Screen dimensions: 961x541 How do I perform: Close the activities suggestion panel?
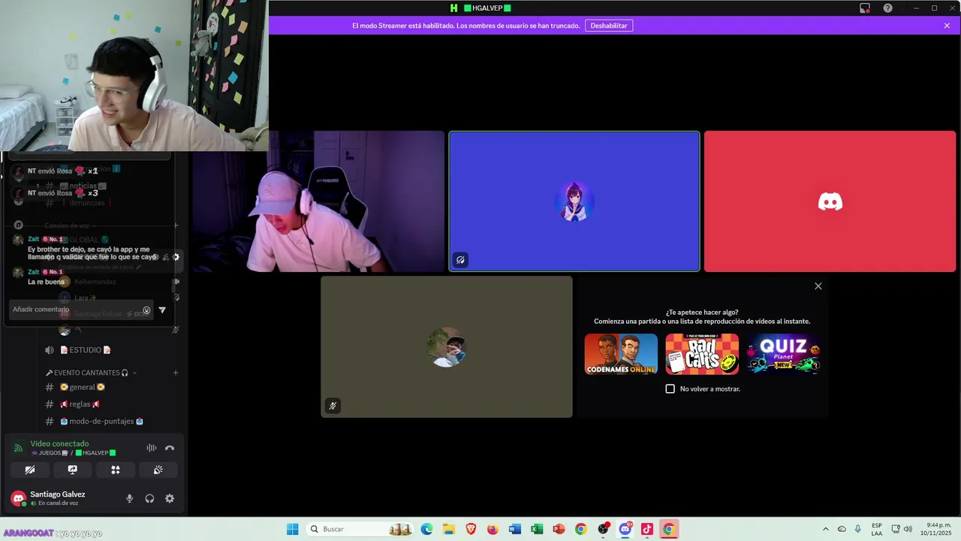tap(818, 286)
